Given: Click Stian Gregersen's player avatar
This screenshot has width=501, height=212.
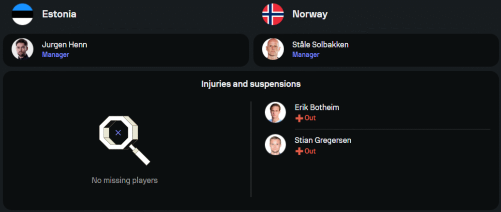Looking at the screenshot, I should point(275,145).
